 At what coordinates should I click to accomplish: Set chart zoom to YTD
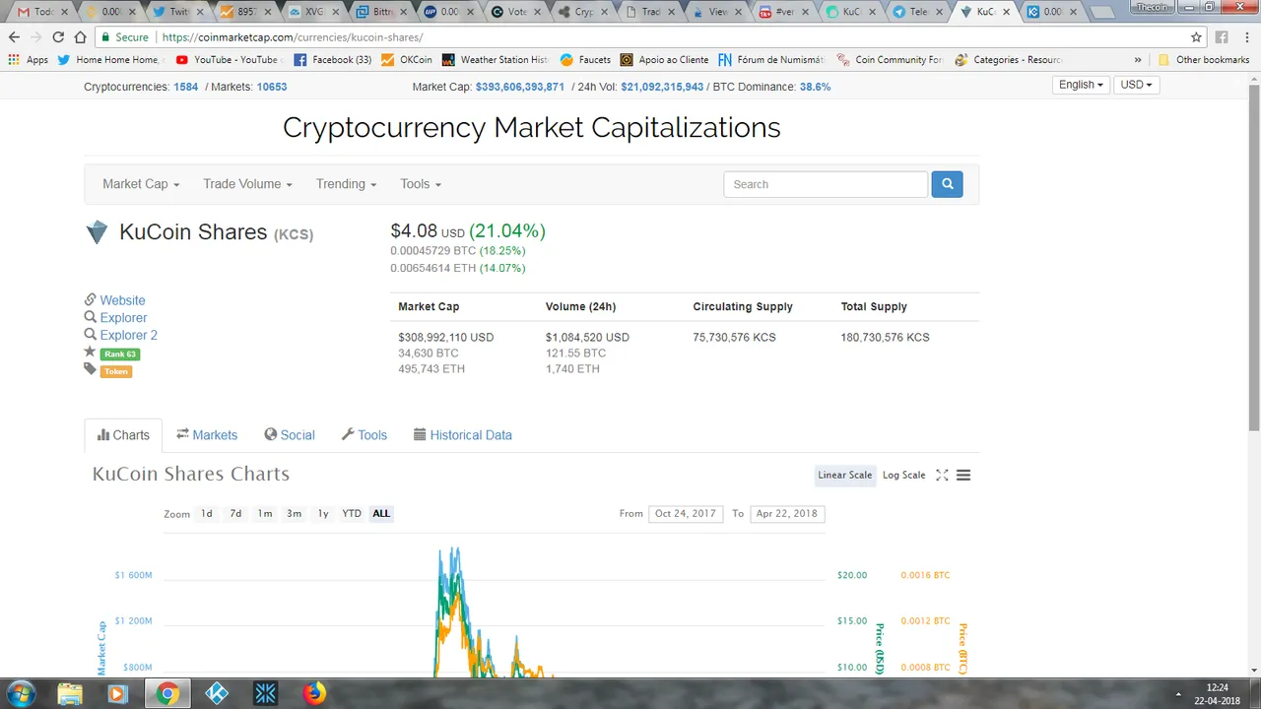click(x=352, y=513)
